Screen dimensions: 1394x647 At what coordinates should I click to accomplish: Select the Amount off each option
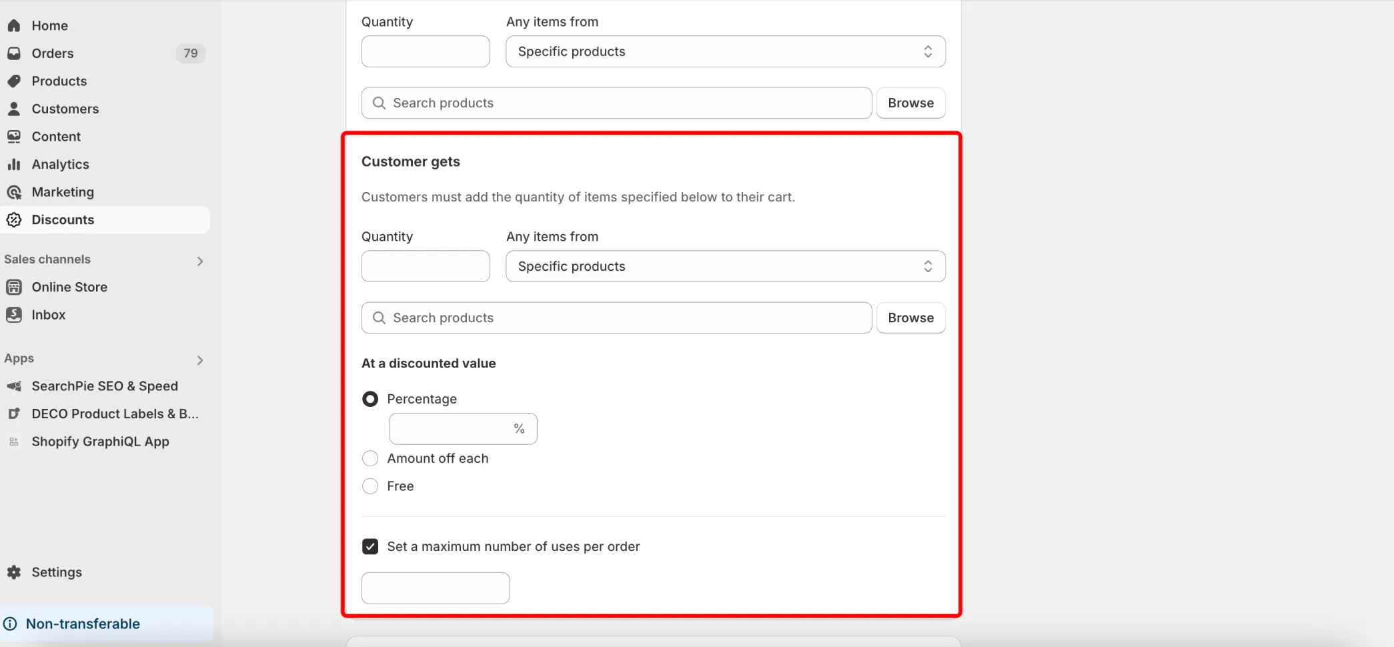coord(370,458)
